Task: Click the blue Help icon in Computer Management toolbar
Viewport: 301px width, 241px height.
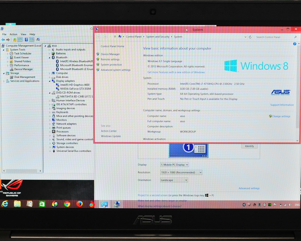Action: (x=26, y=40)
